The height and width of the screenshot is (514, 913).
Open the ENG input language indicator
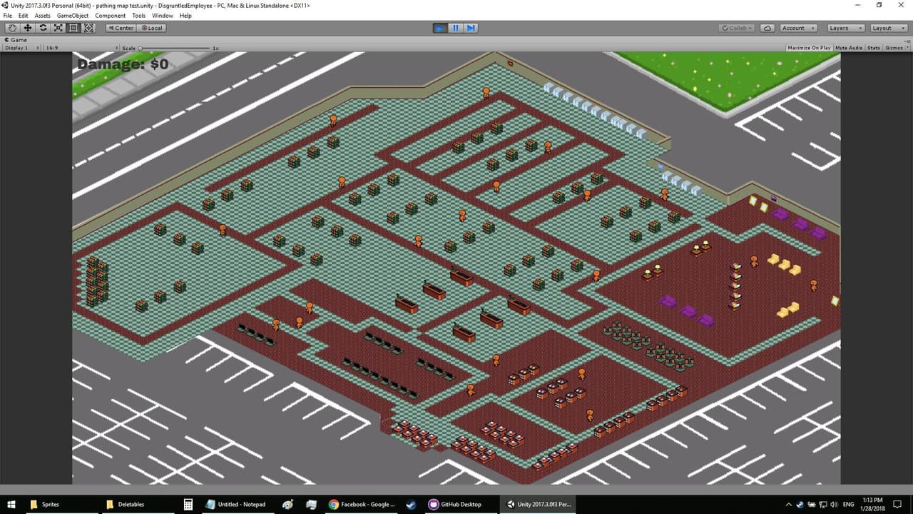pyautogui.click(x=848, y=505)
